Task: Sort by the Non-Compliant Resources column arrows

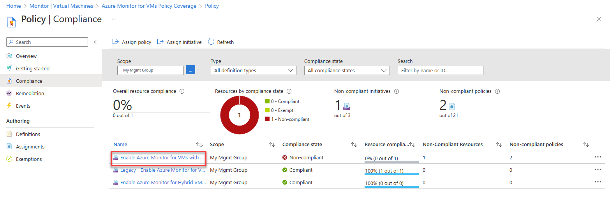Action: (x=499, y=145)
